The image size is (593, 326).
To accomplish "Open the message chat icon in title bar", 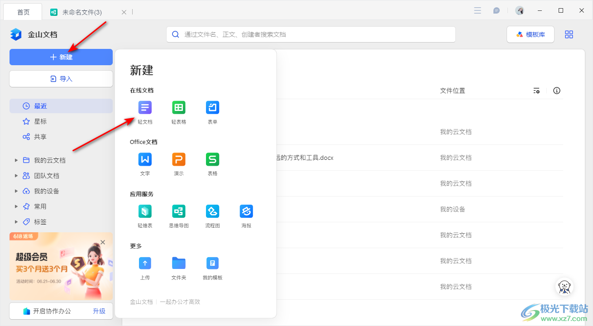I will click(497, 10).
